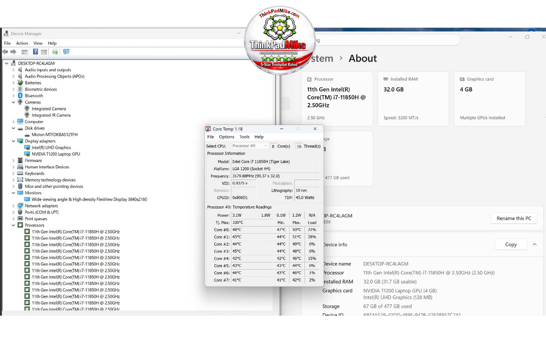The width and height of the screenshot is (546, 343).
Task: Open the View menu in Device Manager
Action: (38, 43)
